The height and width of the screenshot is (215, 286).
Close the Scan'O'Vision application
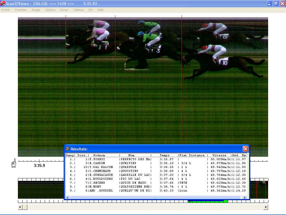click(x=283, y=4)
